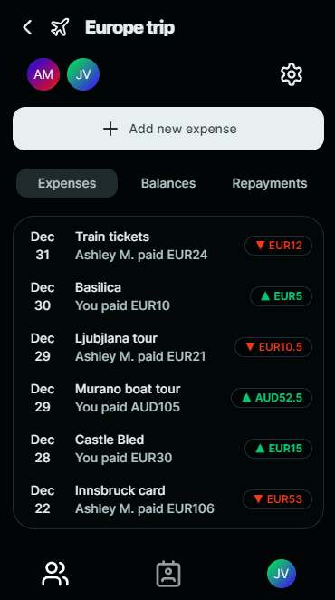The height and width of the screenshot is (600, 335).
Task: Go back using the left chevron arrow
Action: click(27, 27)
